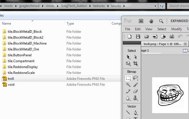Screen dimensions: 189x119
Task: Select the Brush tool
Action: [x=135, y=85]
